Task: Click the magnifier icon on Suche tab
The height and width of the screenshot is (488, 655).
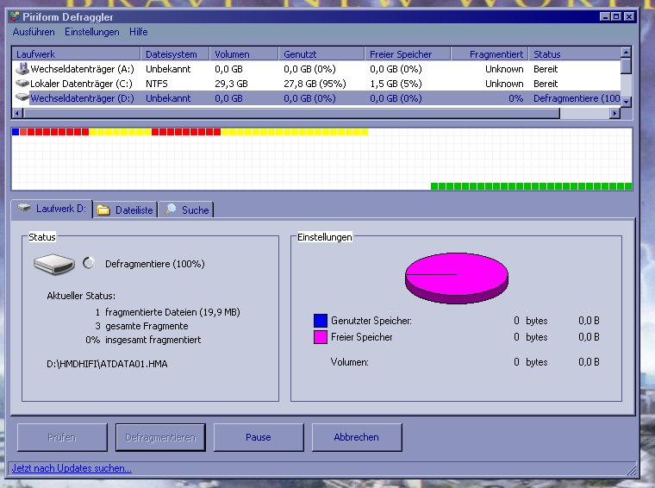Action: coord(171,210)
